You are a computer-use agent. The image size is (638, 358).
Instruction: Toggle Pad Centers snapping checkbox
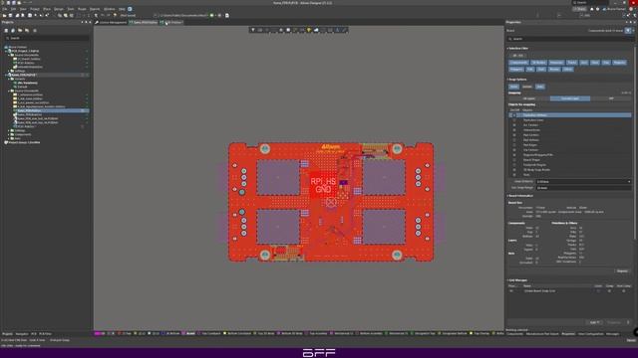(x=514, y=135)
